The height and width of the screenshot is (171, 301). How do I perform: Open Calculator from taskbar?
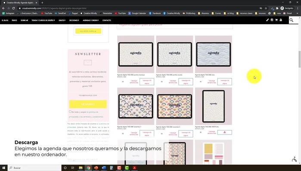(112, 168)
